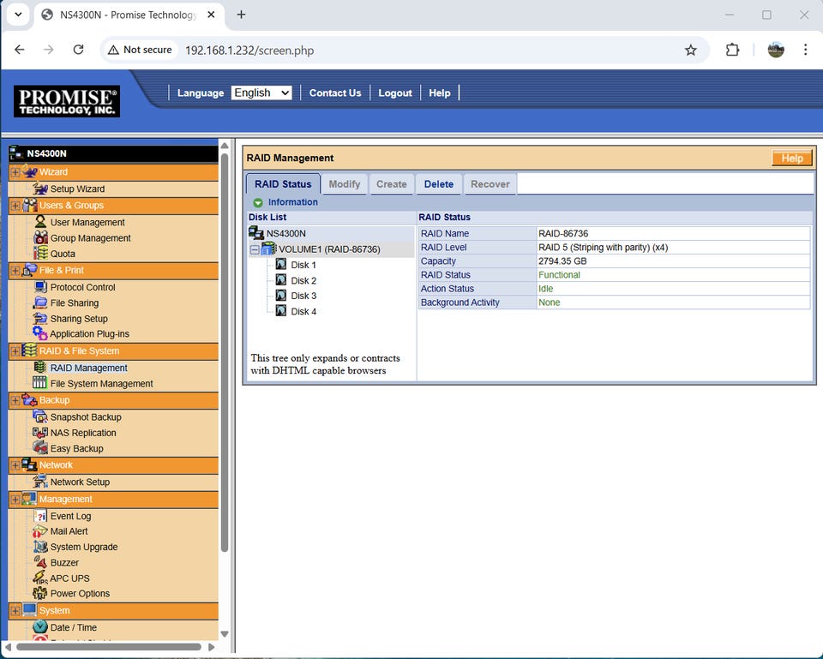823x659 pixels.
Task: Click the Mail Alert icon
Action: point(40,531)
